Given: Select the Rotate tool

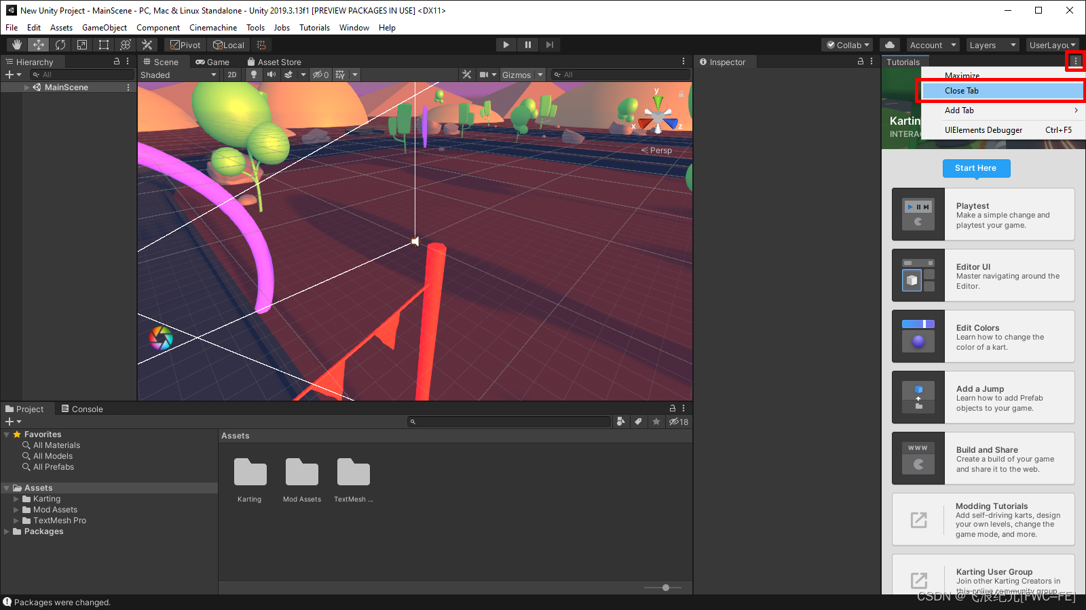Looking at the screenshot, I should click(x=60, y=45).
